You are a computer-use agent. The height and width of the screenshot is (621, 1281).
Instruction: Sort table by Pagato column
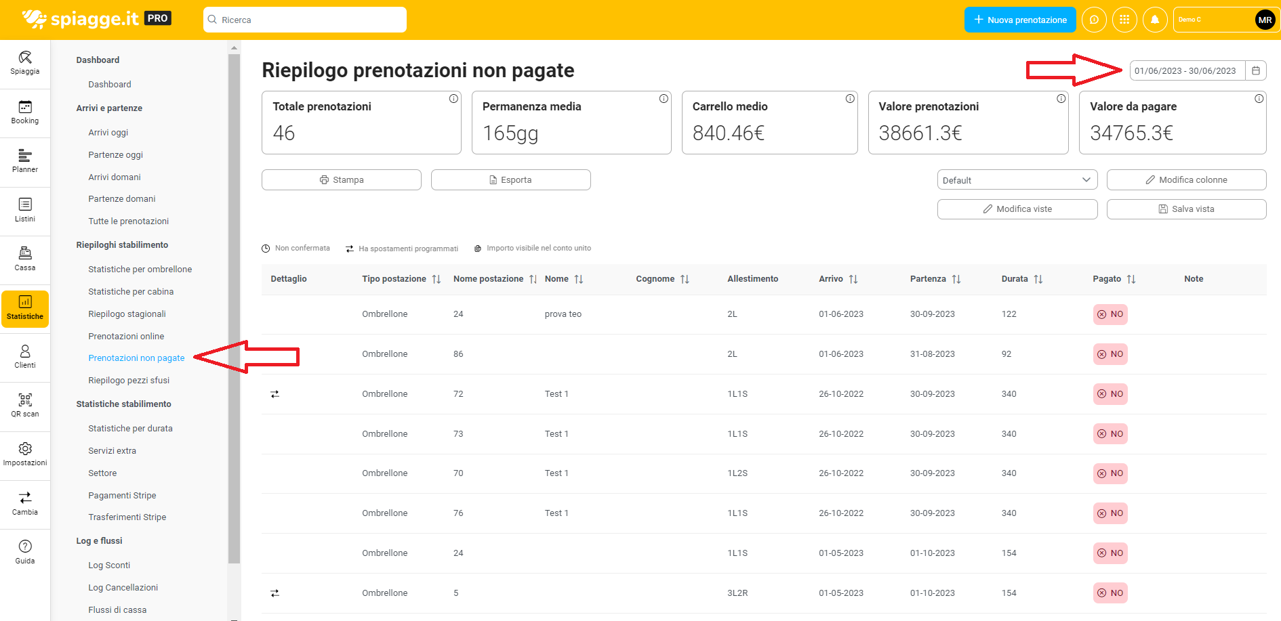[1131, 279]
